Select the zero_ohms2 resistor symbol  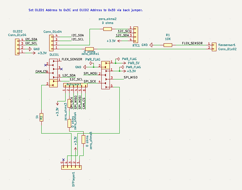coord(108,29)
